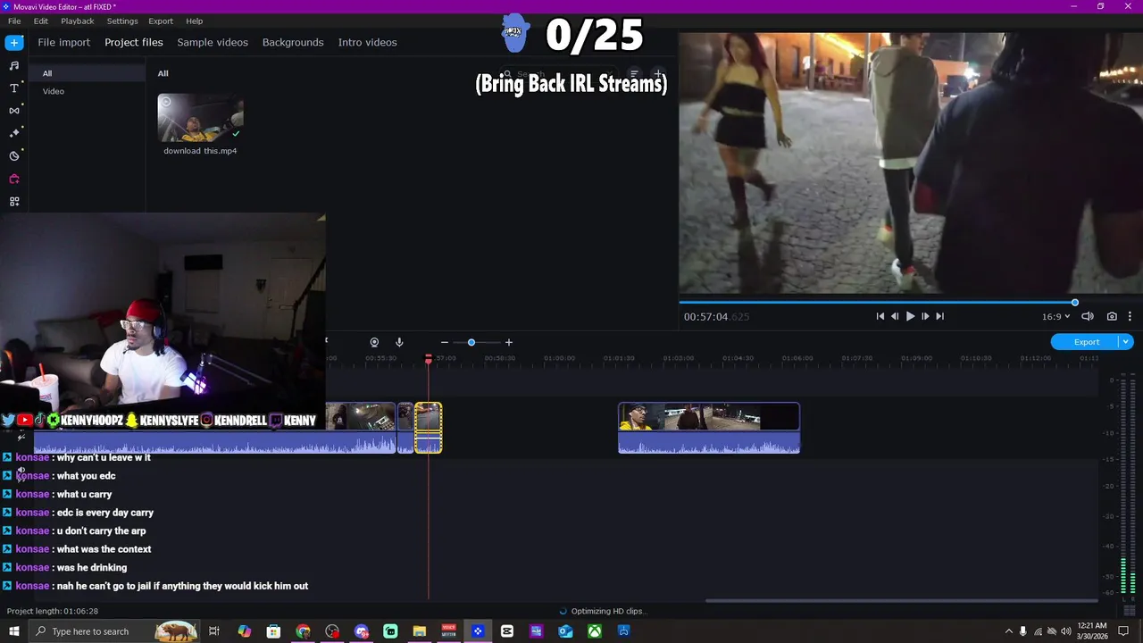Open the Help menu
Screen dimensions: 1143x643
(195, 21)
